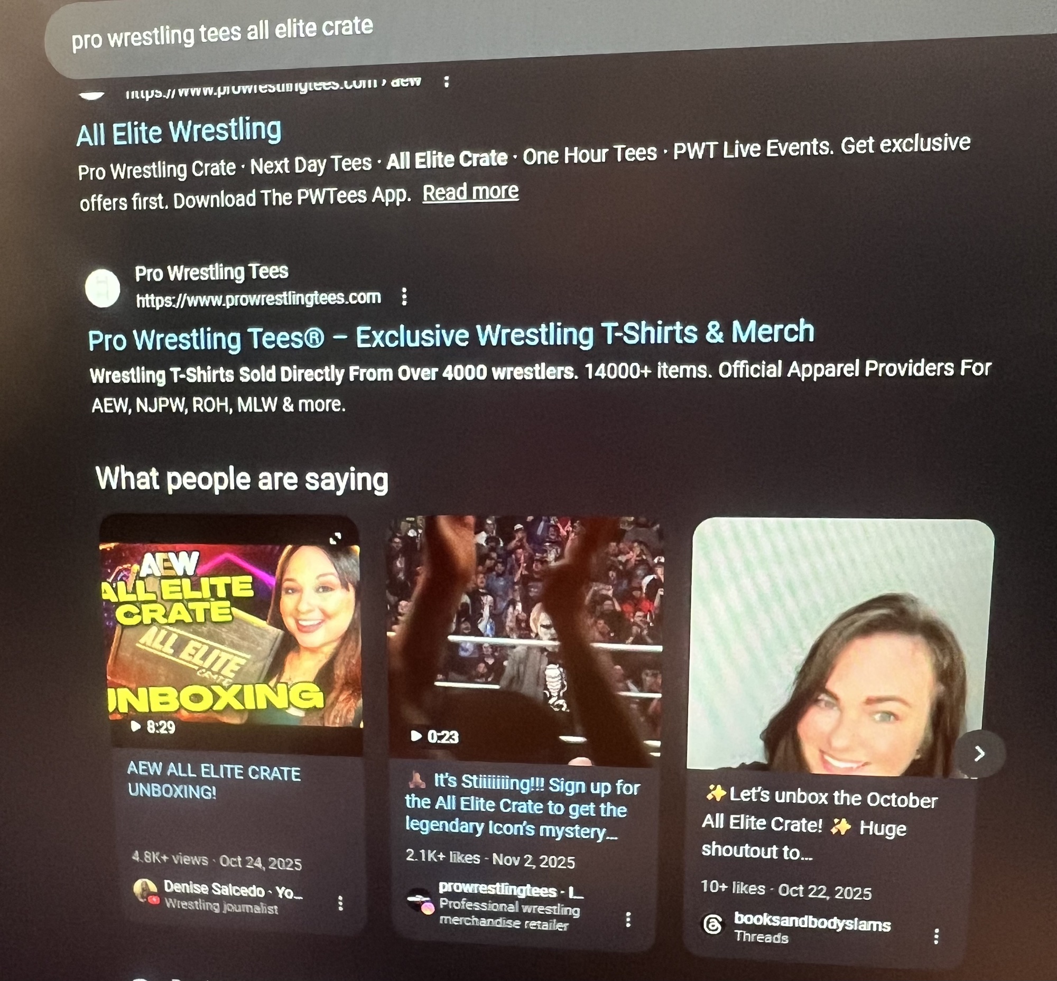Click the Pro Wrestling Tees site favicon
Screen dimensions: 1057x981
coord(103,288)
